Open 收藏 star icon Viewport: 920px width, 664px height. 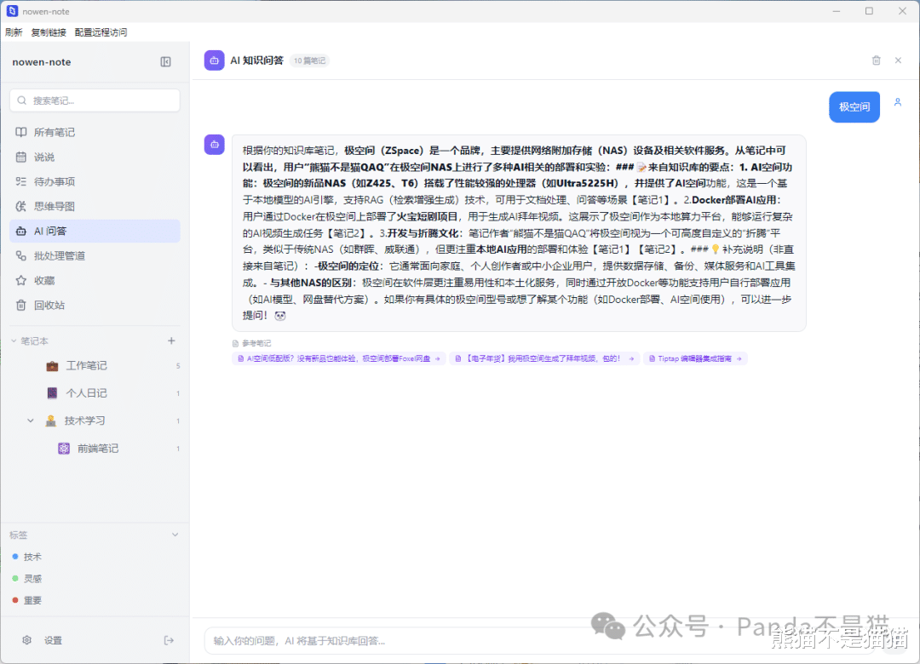tap(21, 280)
